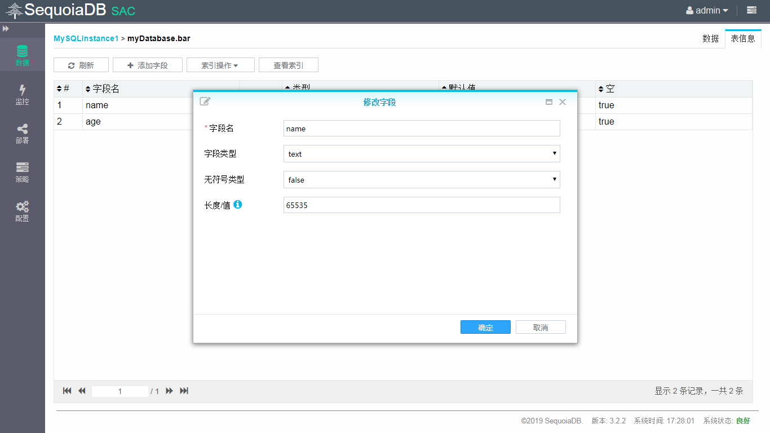Switch to the 表信息 tab
The image size is (770, 433).
[x=743, y=39]
